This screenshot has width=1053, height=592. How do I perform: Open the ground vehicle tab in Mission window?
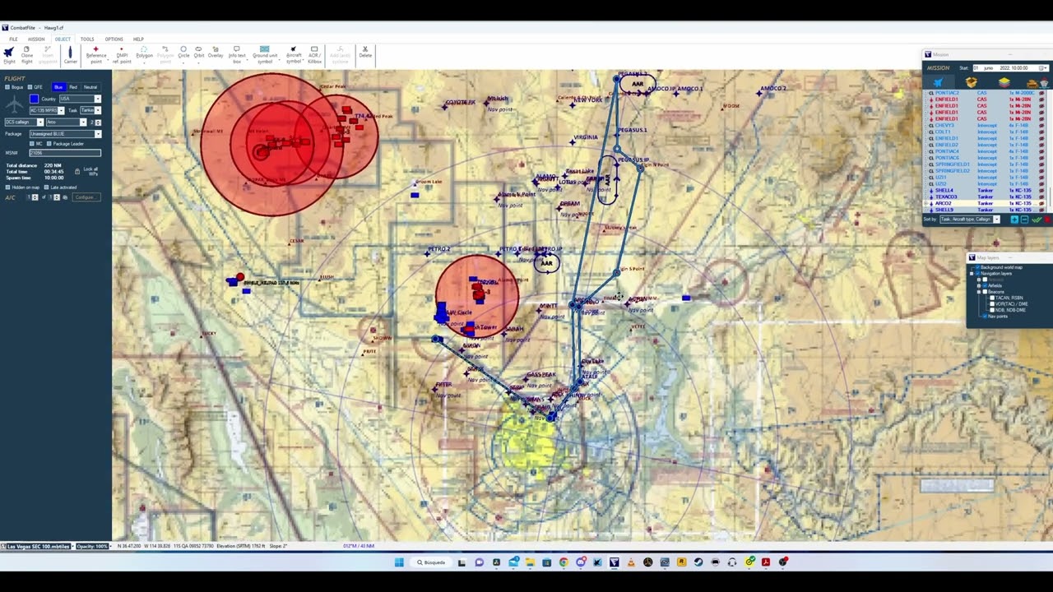(1032, 84)
